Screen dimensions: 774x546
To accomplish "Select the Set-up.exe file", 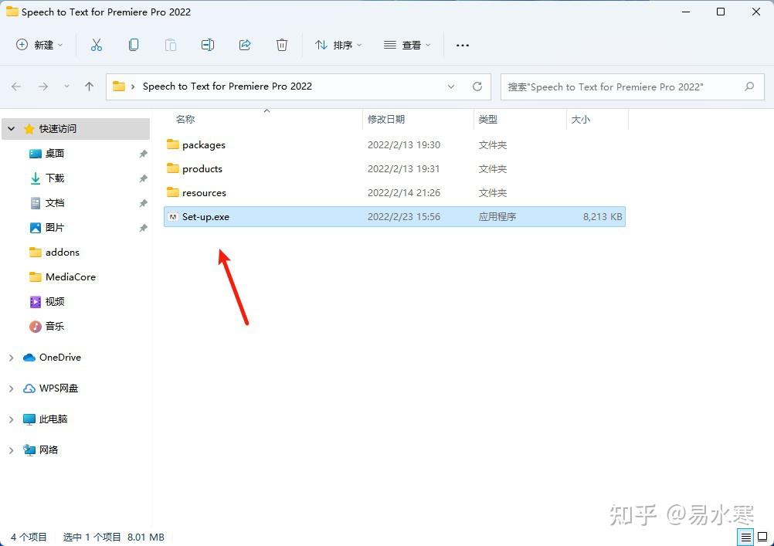I will coord(395,217).
